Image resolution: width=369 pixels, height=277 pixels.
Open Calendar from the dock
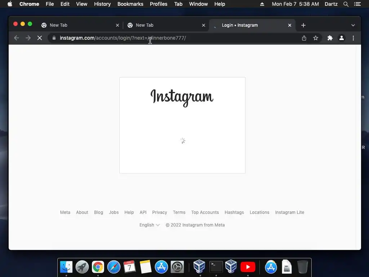129,267
